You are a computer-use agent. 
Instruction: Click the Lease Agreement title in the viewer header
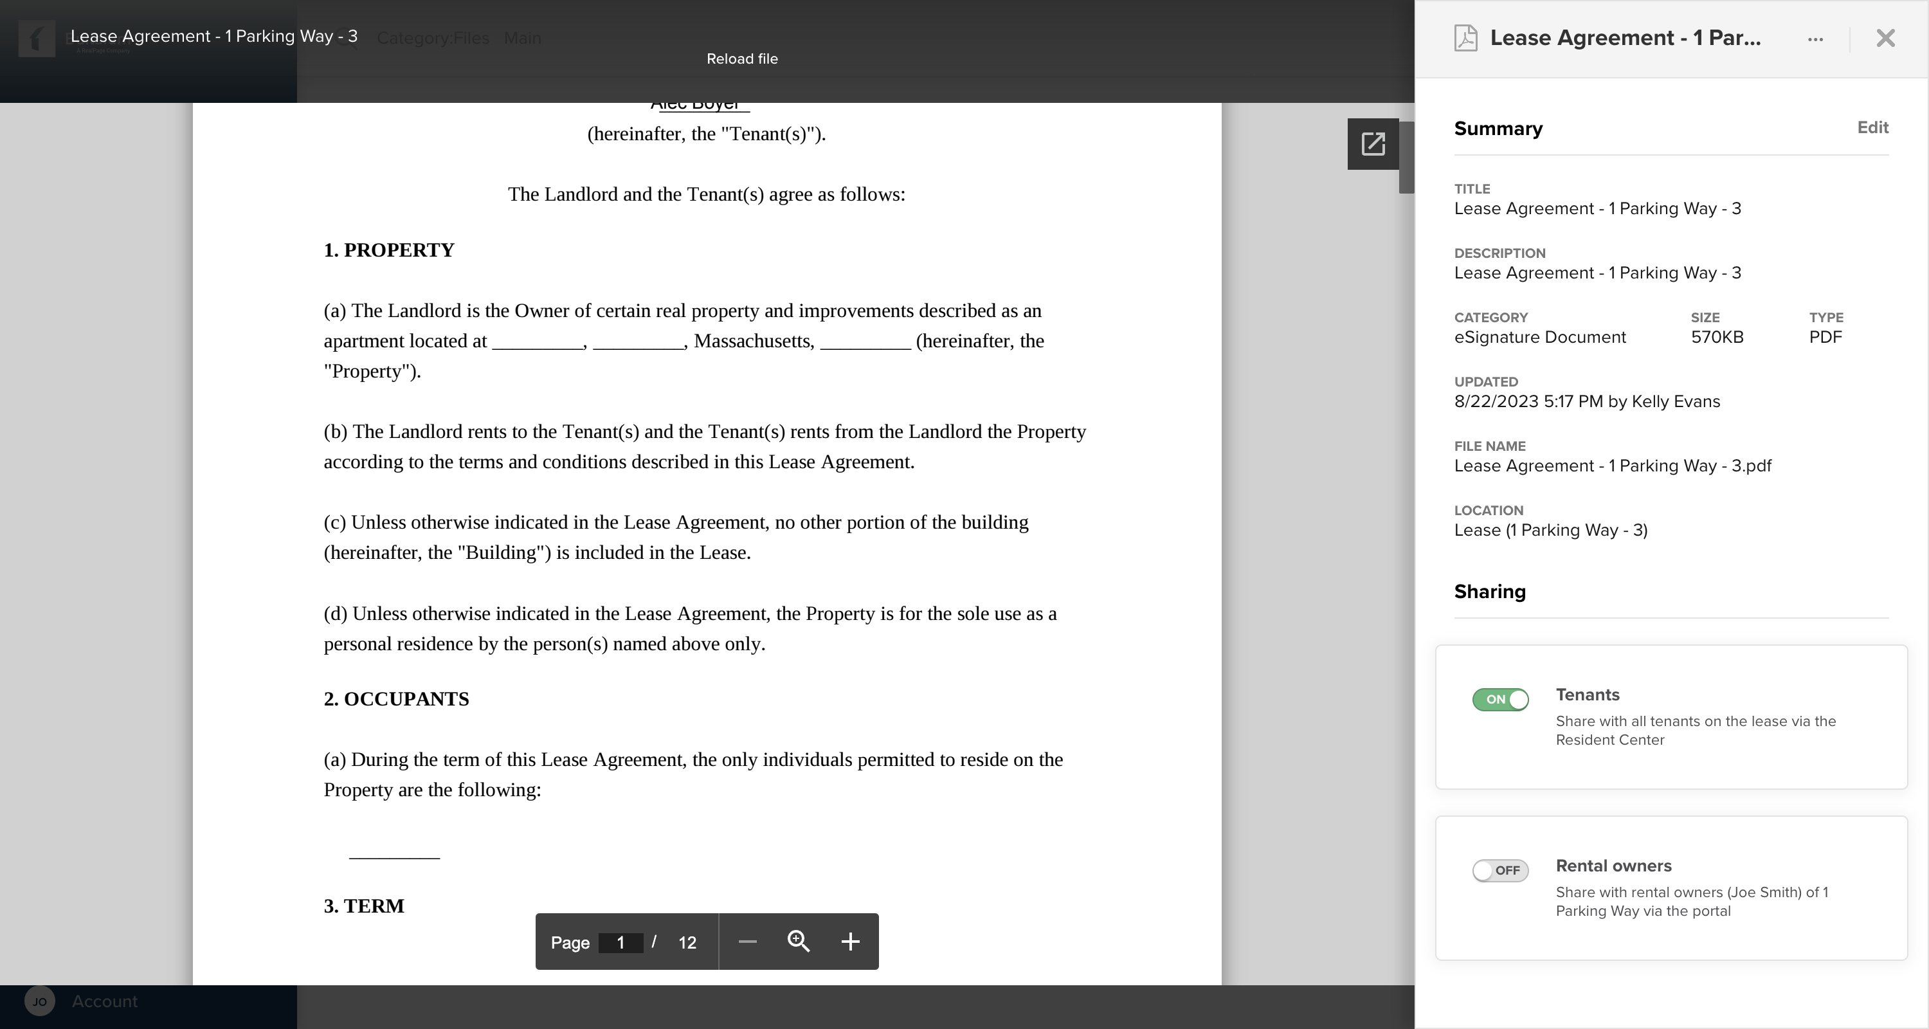(x=213, y=36)
